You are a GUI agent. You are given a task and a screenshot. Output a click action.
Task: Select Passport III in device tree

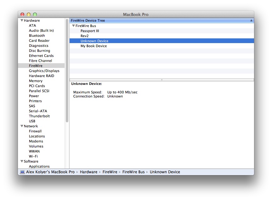tap(162, 31)
